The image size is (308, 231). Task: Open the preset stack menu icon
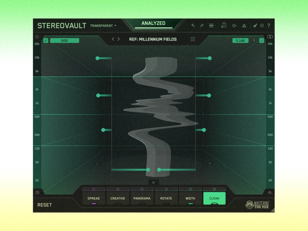point(211,26)
